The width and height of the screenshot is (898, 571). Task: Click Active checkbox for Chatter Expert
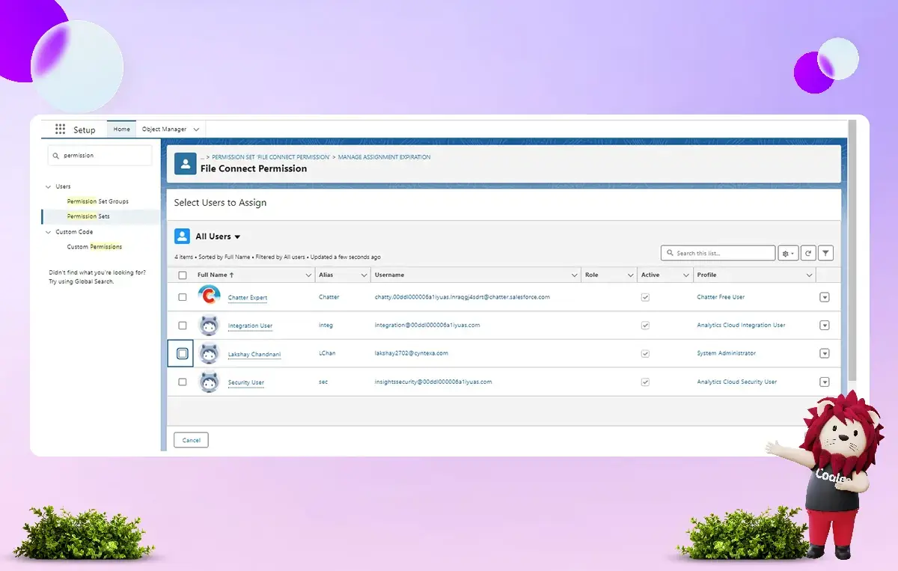tap(645, 297)
